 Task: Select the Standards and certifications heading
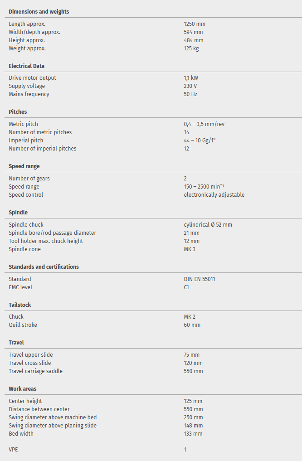(44, 267)
